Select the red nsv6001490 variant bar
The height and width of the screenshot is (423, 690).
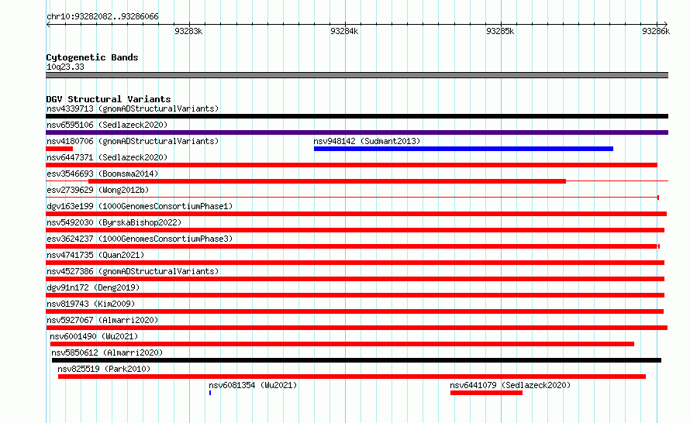pos(342,344)
